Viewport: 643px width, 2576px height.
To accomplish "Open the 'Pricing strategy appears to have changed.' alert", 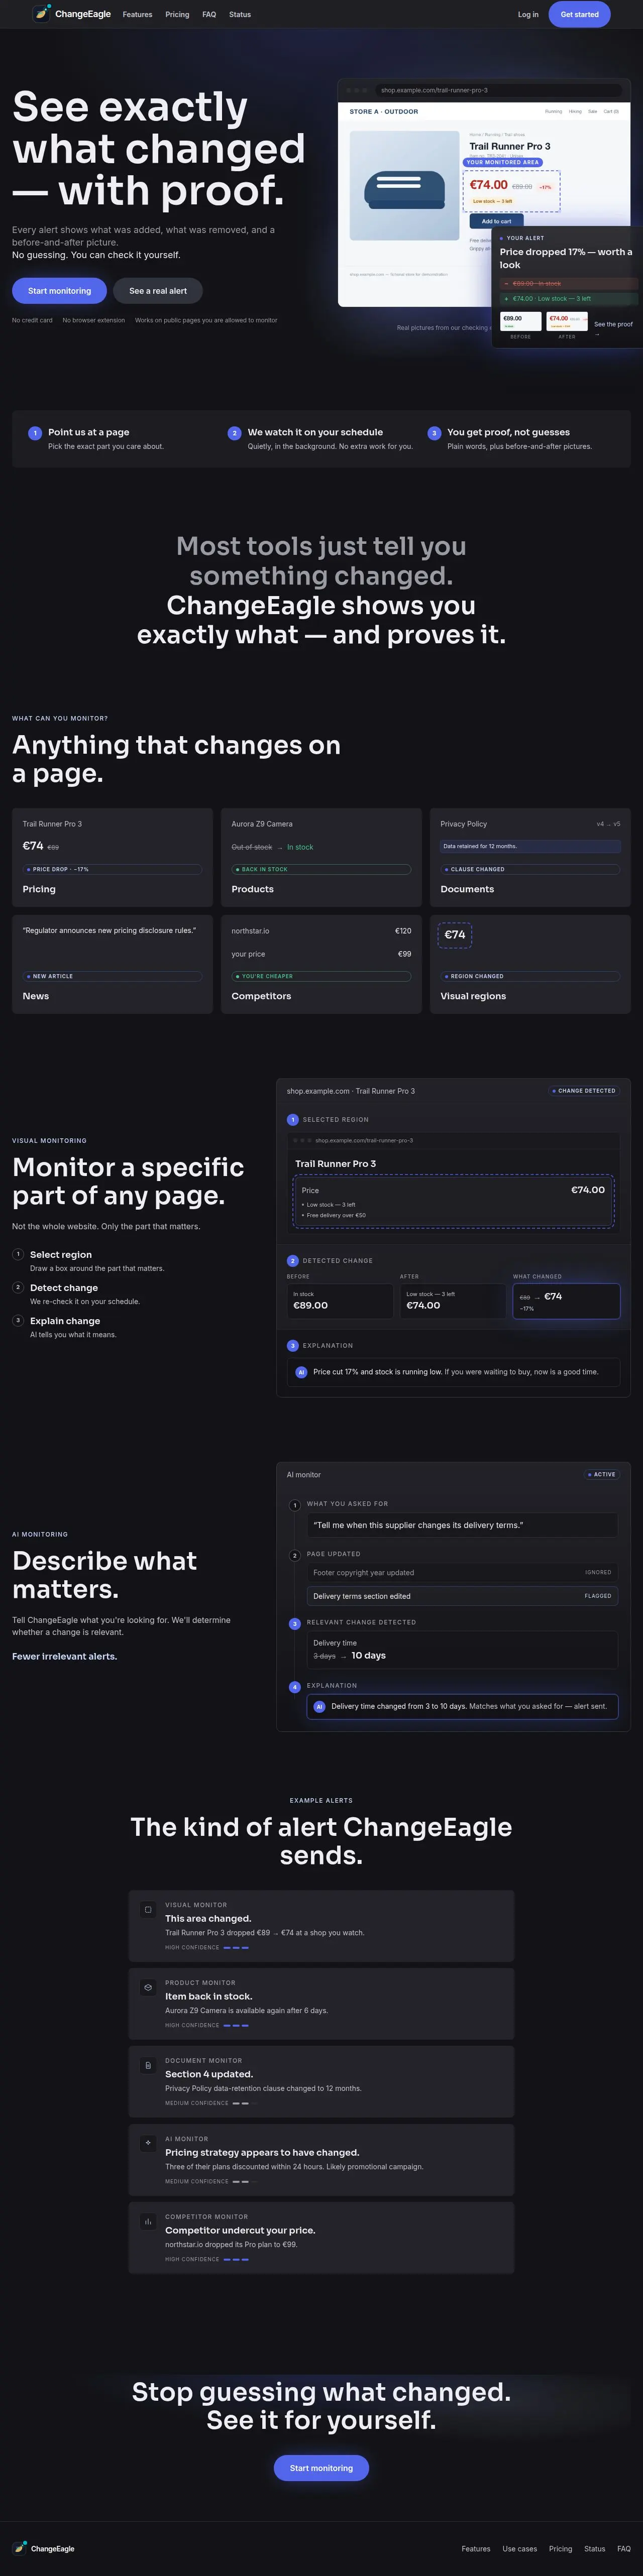I will pos(321,2160).
